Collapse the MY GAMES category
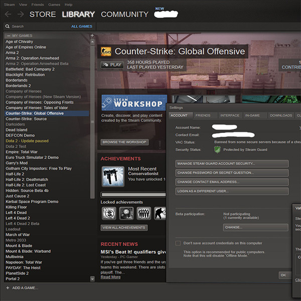301x301 pixels. (9, 36)
